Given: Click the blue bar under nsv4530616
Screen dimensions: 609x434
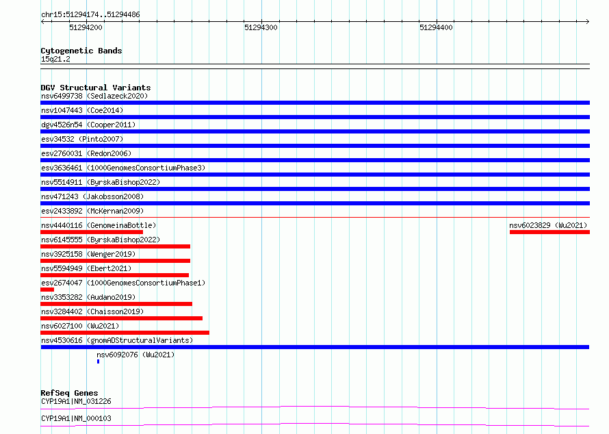Looking at the screenshot, I should (315, 347).
